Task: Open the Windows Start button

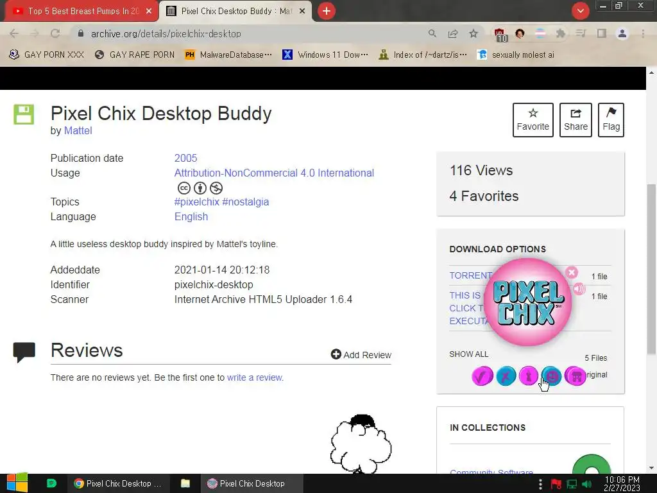Action: pos(17,483)
